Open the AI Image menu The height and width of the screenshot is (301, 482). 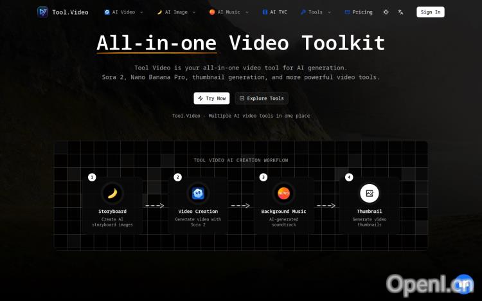[x=176, y=12]
